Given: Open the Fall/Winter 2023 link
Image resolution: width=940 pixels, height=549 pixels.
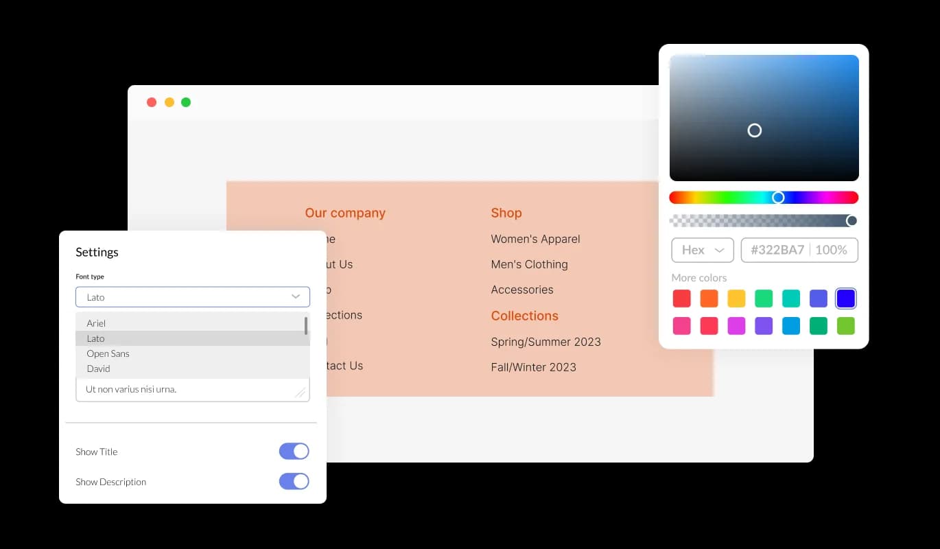Looking at the screenshot, I should point(534,367).
